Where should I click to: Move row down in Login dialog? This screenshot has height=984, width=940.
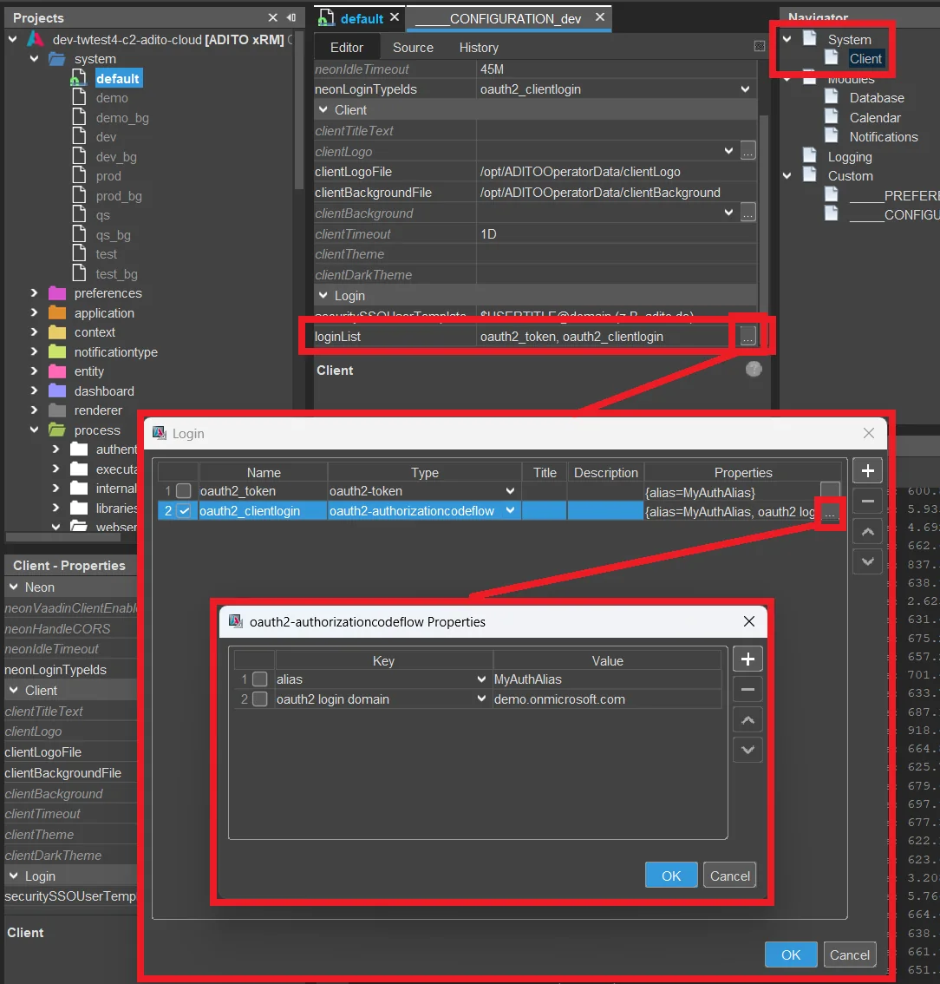click(867, 561)
